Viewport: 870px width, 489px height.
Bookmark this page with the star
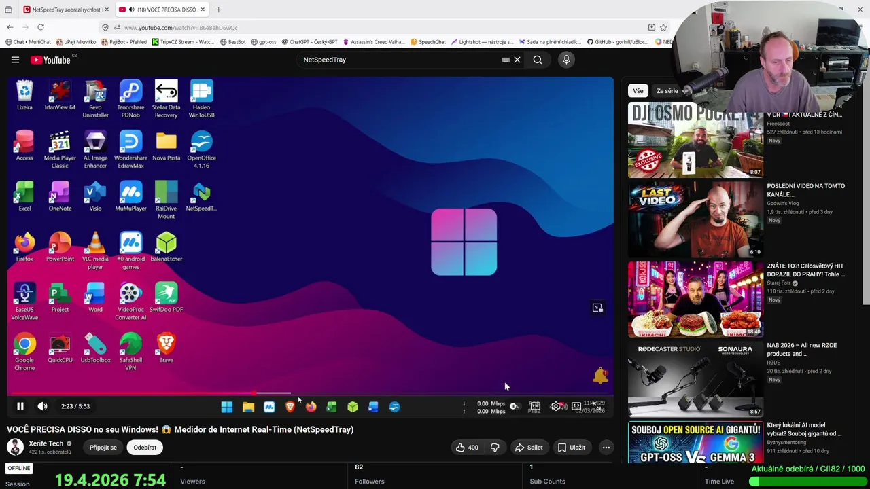pyautogui.click(x=663, y=27)
